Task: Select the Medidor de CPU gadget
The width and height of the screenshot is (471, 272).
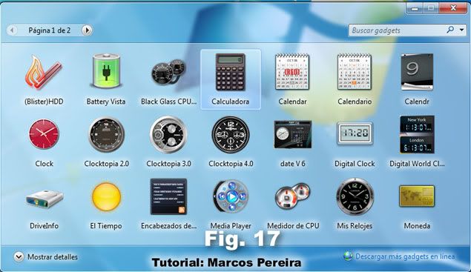Action: (292, 196)
